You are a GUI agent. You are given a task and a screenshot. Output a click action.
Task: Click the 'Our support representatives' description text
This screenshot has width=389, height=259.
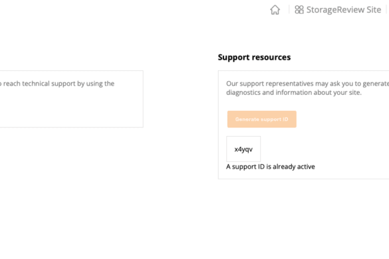[x=308, y=88]
